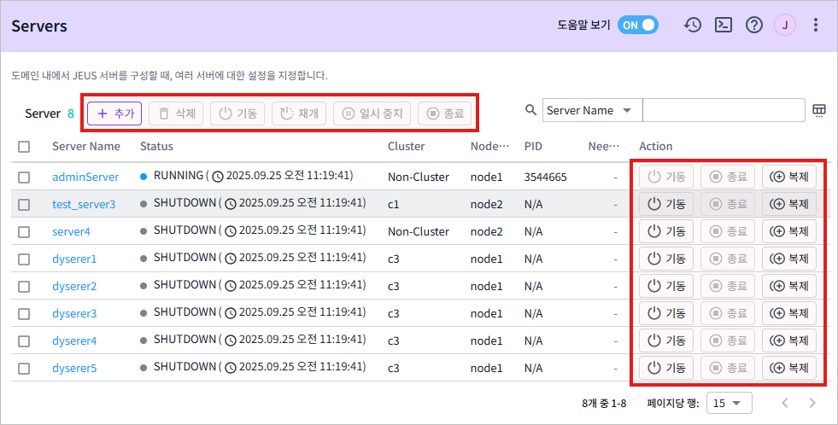Open the history clock icon in header
The width and height of the screenshot is (838, 425).
pyautogui.click(x=693, y=25)
